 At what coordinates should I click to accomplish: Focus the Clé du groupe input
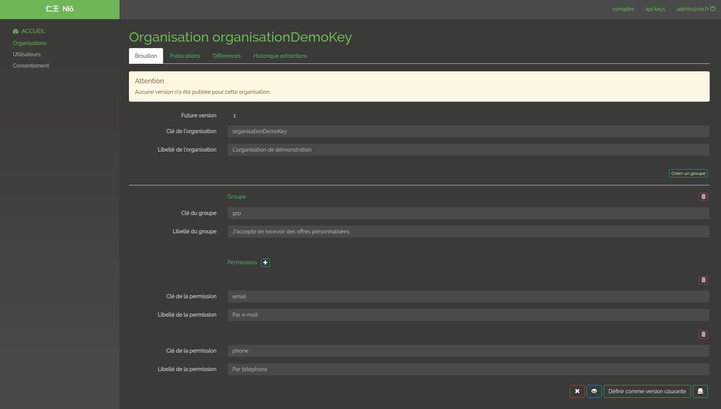(x=468, y=213)
